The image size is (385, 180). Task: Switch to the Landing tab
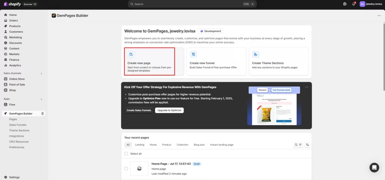[140, 145]
